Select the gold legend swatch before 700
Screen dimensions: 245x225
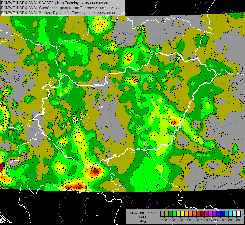tap(186, 214)
